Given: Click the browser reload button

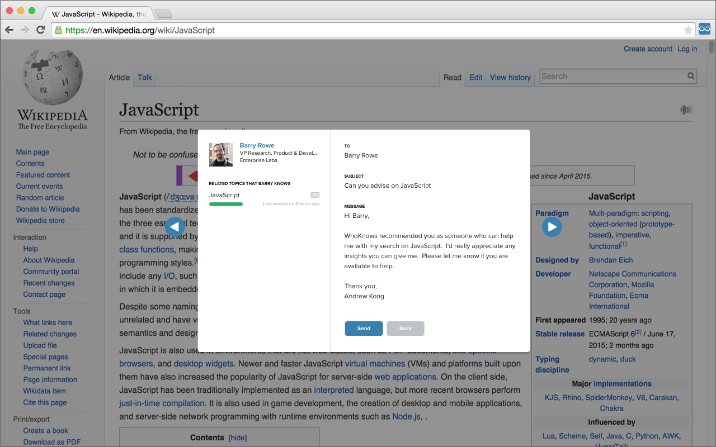Looking at the screenshot, I should pyautogui.click(x=40, y=30).
